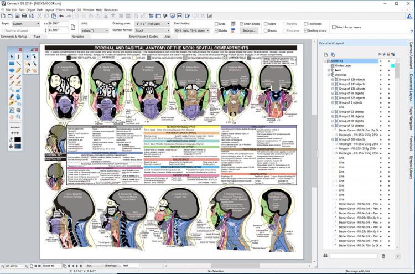
Task: Click the Navigator toolbar label
Action: tap(78, 37)
